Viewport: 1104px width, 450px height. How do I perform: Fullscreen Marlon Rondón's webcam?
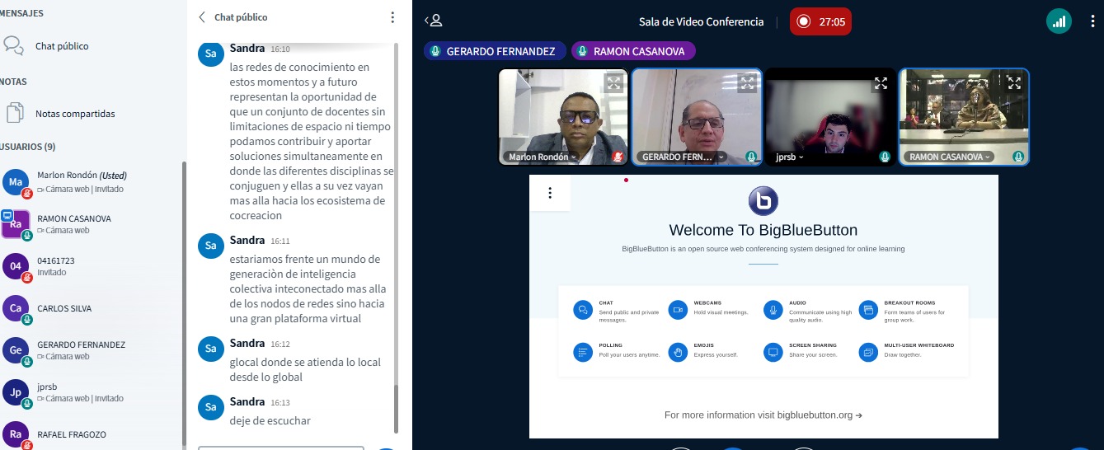[x=613, y=82]
